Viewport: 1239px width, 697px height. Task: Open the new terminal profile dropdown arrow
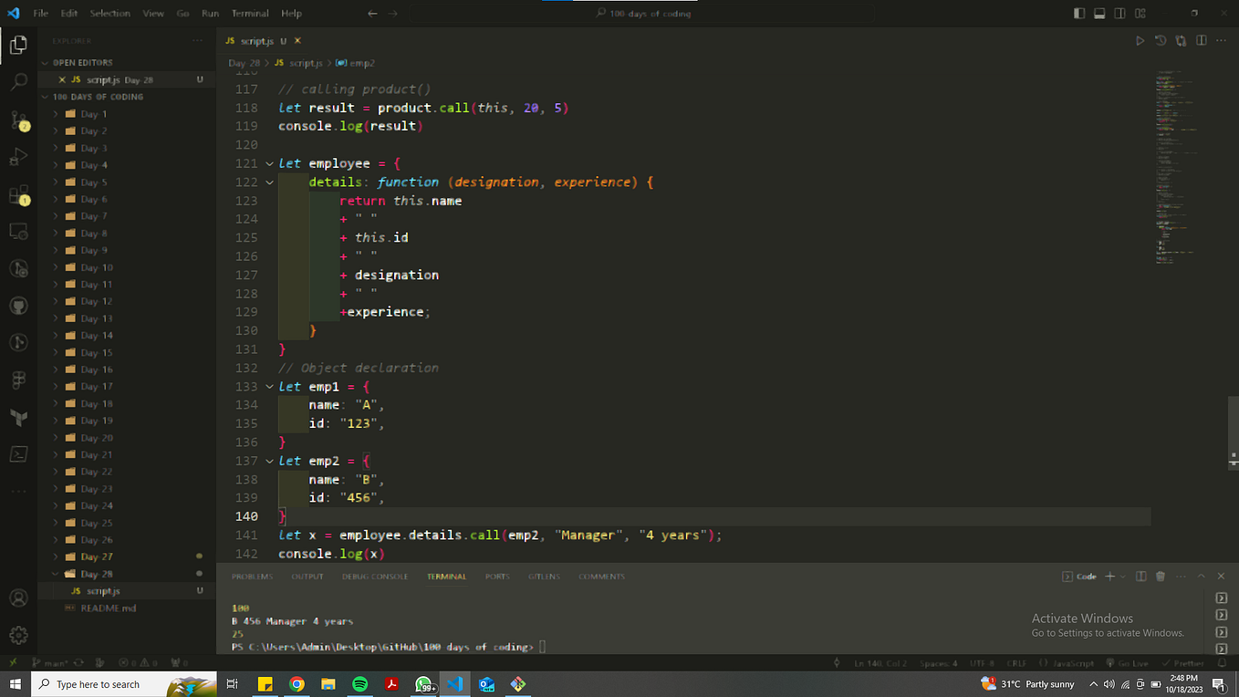[1124, 577]
